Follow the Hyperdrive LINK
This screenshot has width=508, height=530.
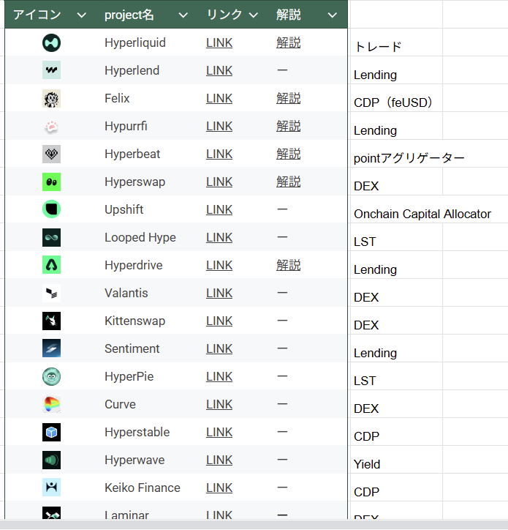click(x=219, y=265)
